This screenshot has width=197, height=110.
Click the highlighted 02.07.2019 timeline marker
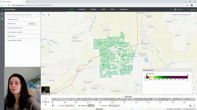click(x=124, y=99)
